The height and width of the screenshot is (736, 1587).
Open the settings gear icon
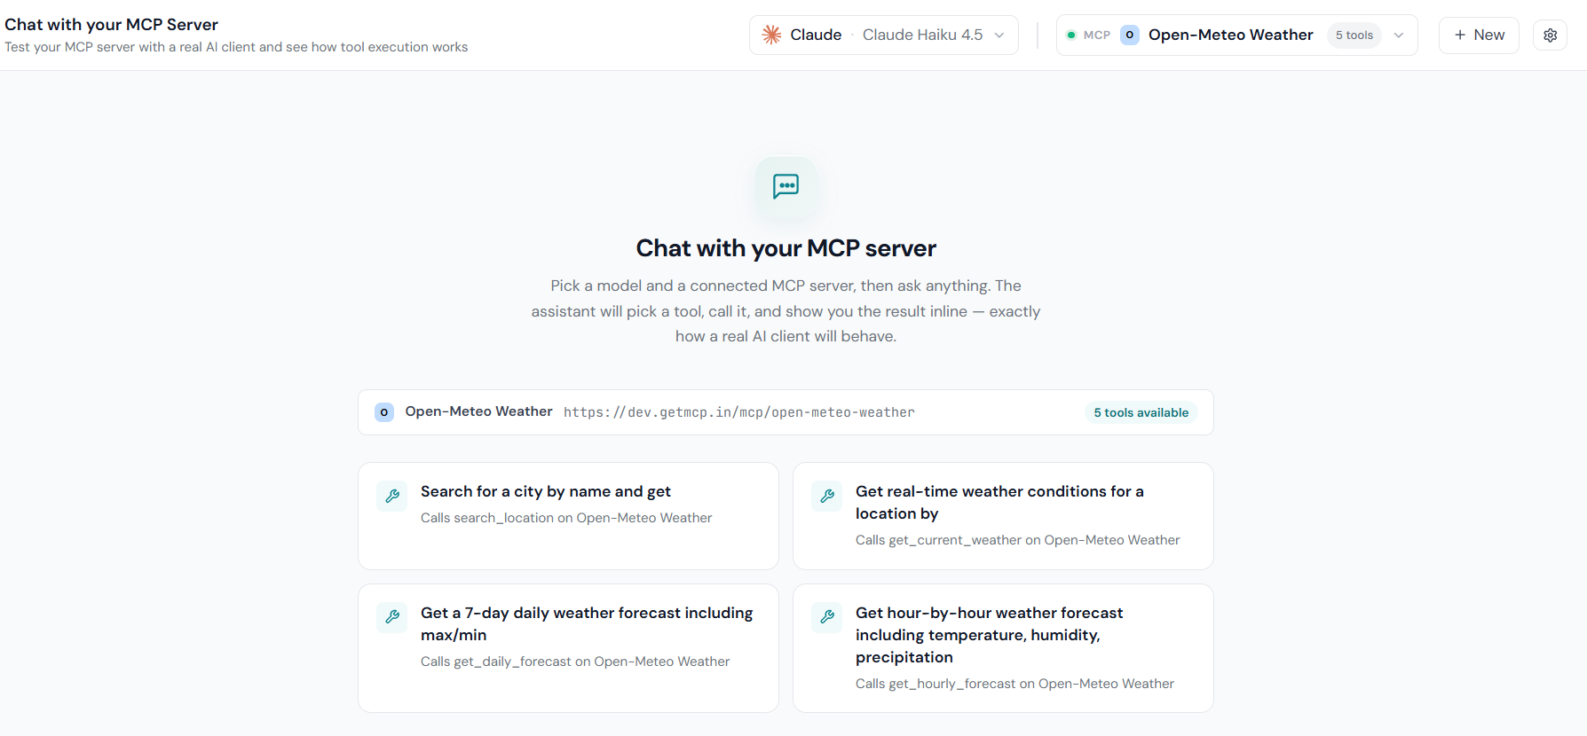point(1550,35)
